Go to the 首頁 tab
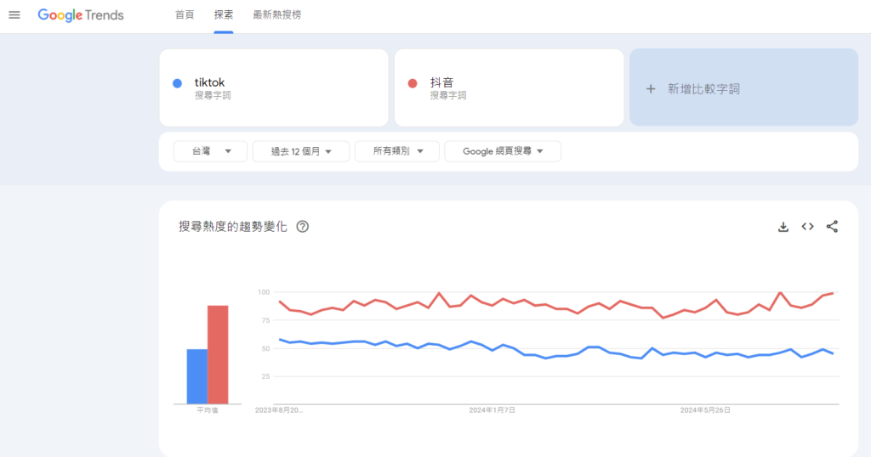The height and width of the screenshot is (457, 871). point(185,15)
